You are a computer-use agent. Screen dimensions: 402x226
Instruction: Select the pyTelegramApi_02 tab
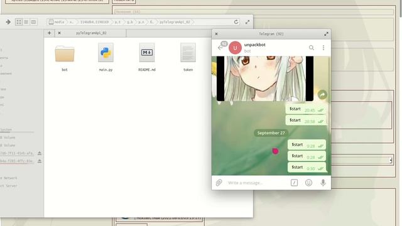91,33
